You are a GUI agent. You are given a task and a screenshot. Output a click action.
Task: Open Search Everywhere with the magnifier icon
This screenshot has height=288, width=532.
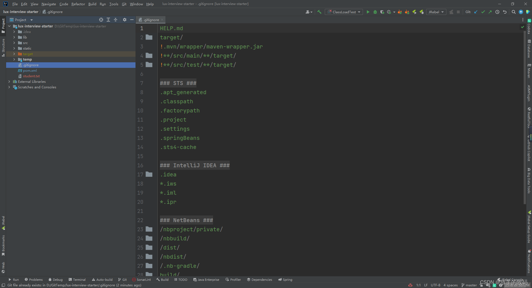click(x=513, y=12)
